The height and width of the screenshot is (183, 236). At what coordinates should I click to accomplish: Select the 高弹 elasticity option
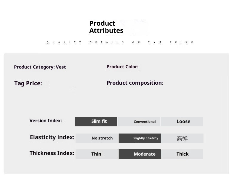pyautogui.click(x=182, y=138)
